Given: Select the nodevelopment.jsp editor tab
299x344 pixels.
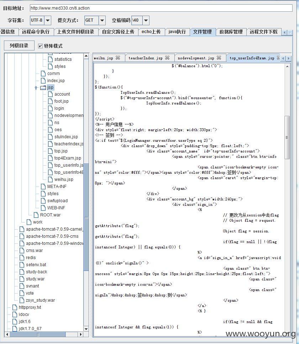Looking at the screenshot, I should click(x=196, y=58).
